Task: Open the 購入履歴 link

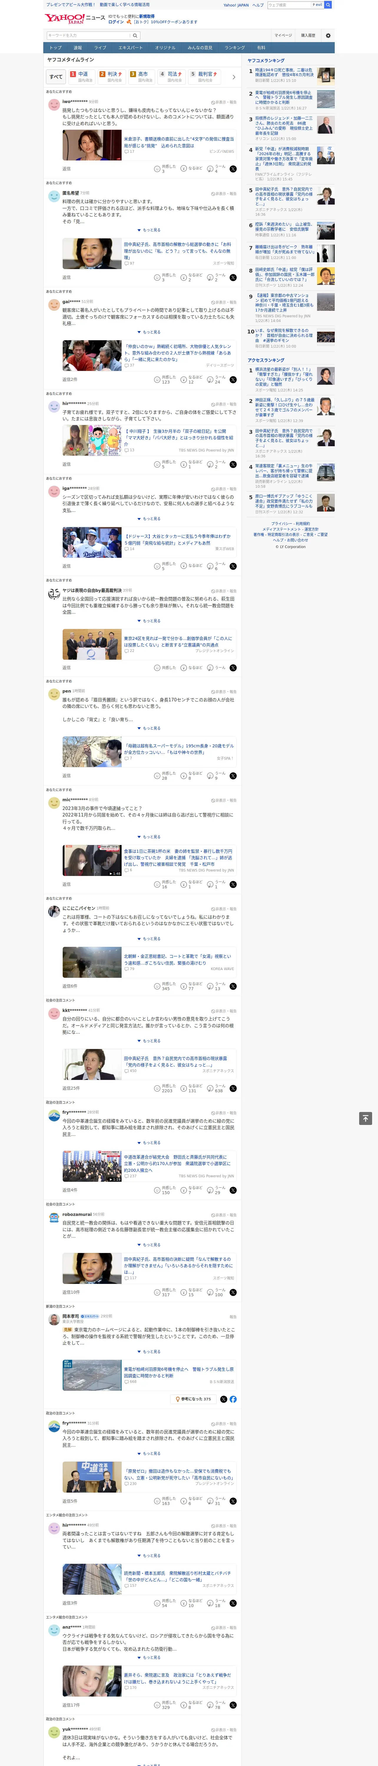Action: pyautogui.click(x=308, y=36)
